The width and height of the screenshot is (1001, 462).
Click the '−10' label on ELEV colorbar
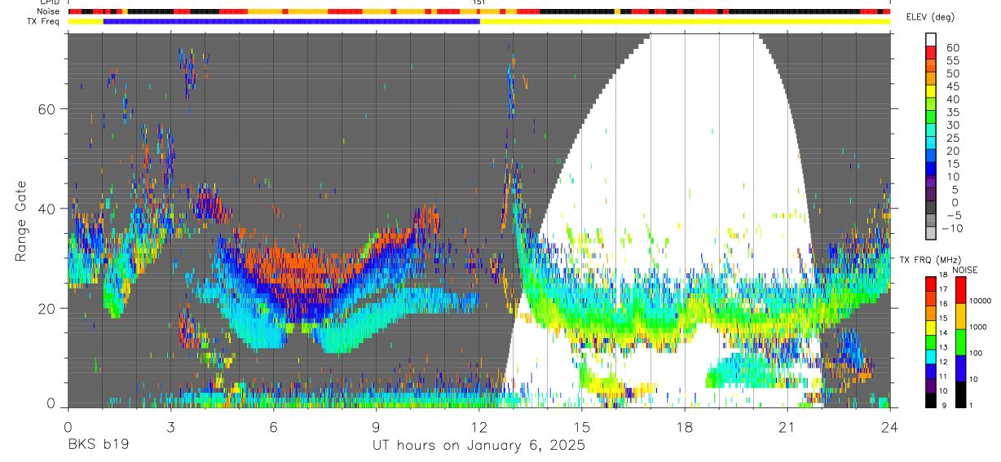pyautogui.click(x=954, y=228)
